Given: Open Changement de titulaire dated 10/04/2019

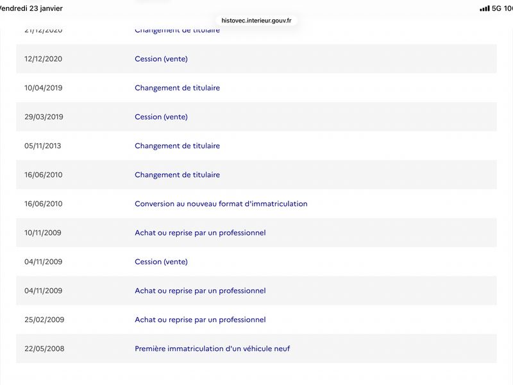Looking at the screenshot, I should 177,88.
